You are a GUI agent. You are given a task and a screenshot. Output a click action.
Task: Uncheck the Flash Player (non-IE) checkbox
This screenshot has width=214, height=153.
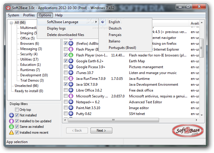click(66, 55)
